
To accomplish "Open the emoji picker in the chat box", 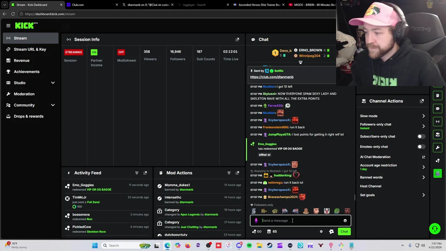I will pos(345,220).
